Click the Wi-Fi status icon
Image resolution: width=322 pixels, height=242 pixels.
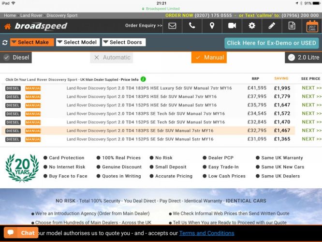(x=14, y=3)
